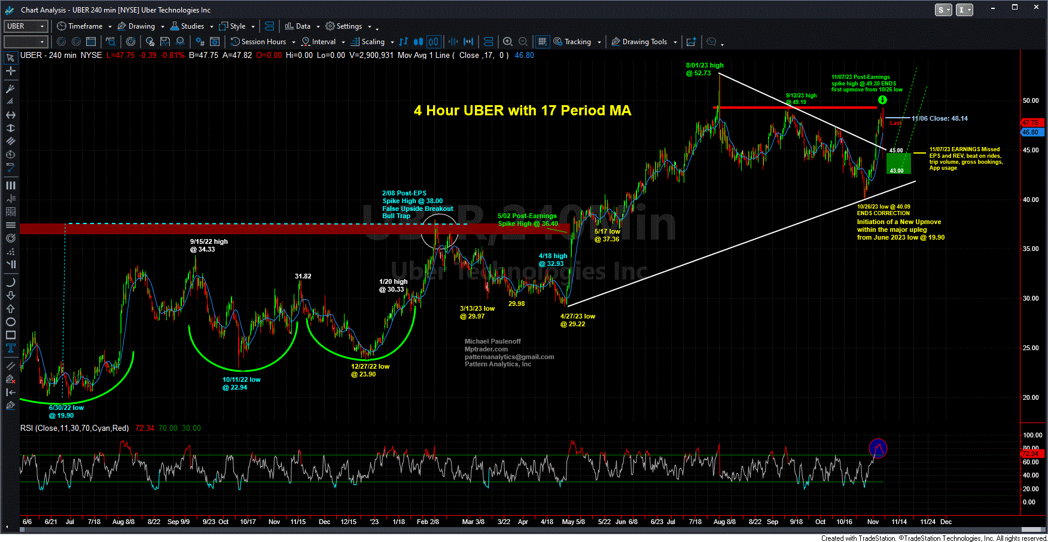The height and width of the screenshot is (542, 1048).
Task: Click the red 72.34 RSI value marker
Action: pos(1032,454)
